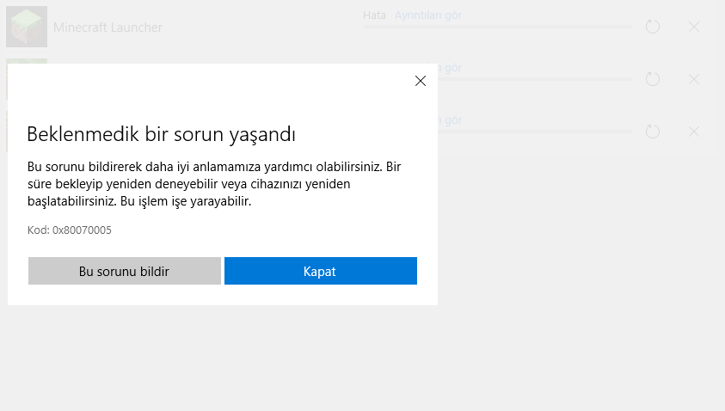
Task: Click the 'Bu sorunu bildir' button
Action: click(125, 271)
